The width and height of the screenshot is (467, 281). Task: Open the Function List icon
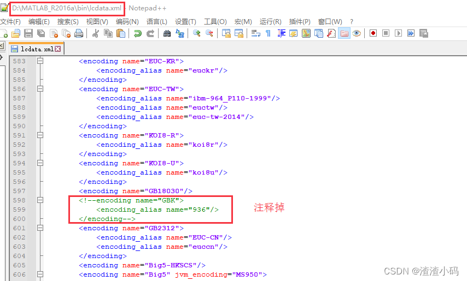tap(331, 33)
